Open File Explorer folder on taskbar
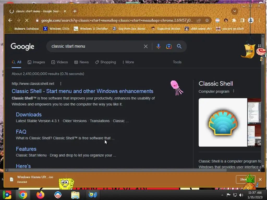 (75, 195)
